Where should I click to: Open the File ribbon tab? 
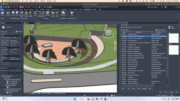tap(2, 10)
